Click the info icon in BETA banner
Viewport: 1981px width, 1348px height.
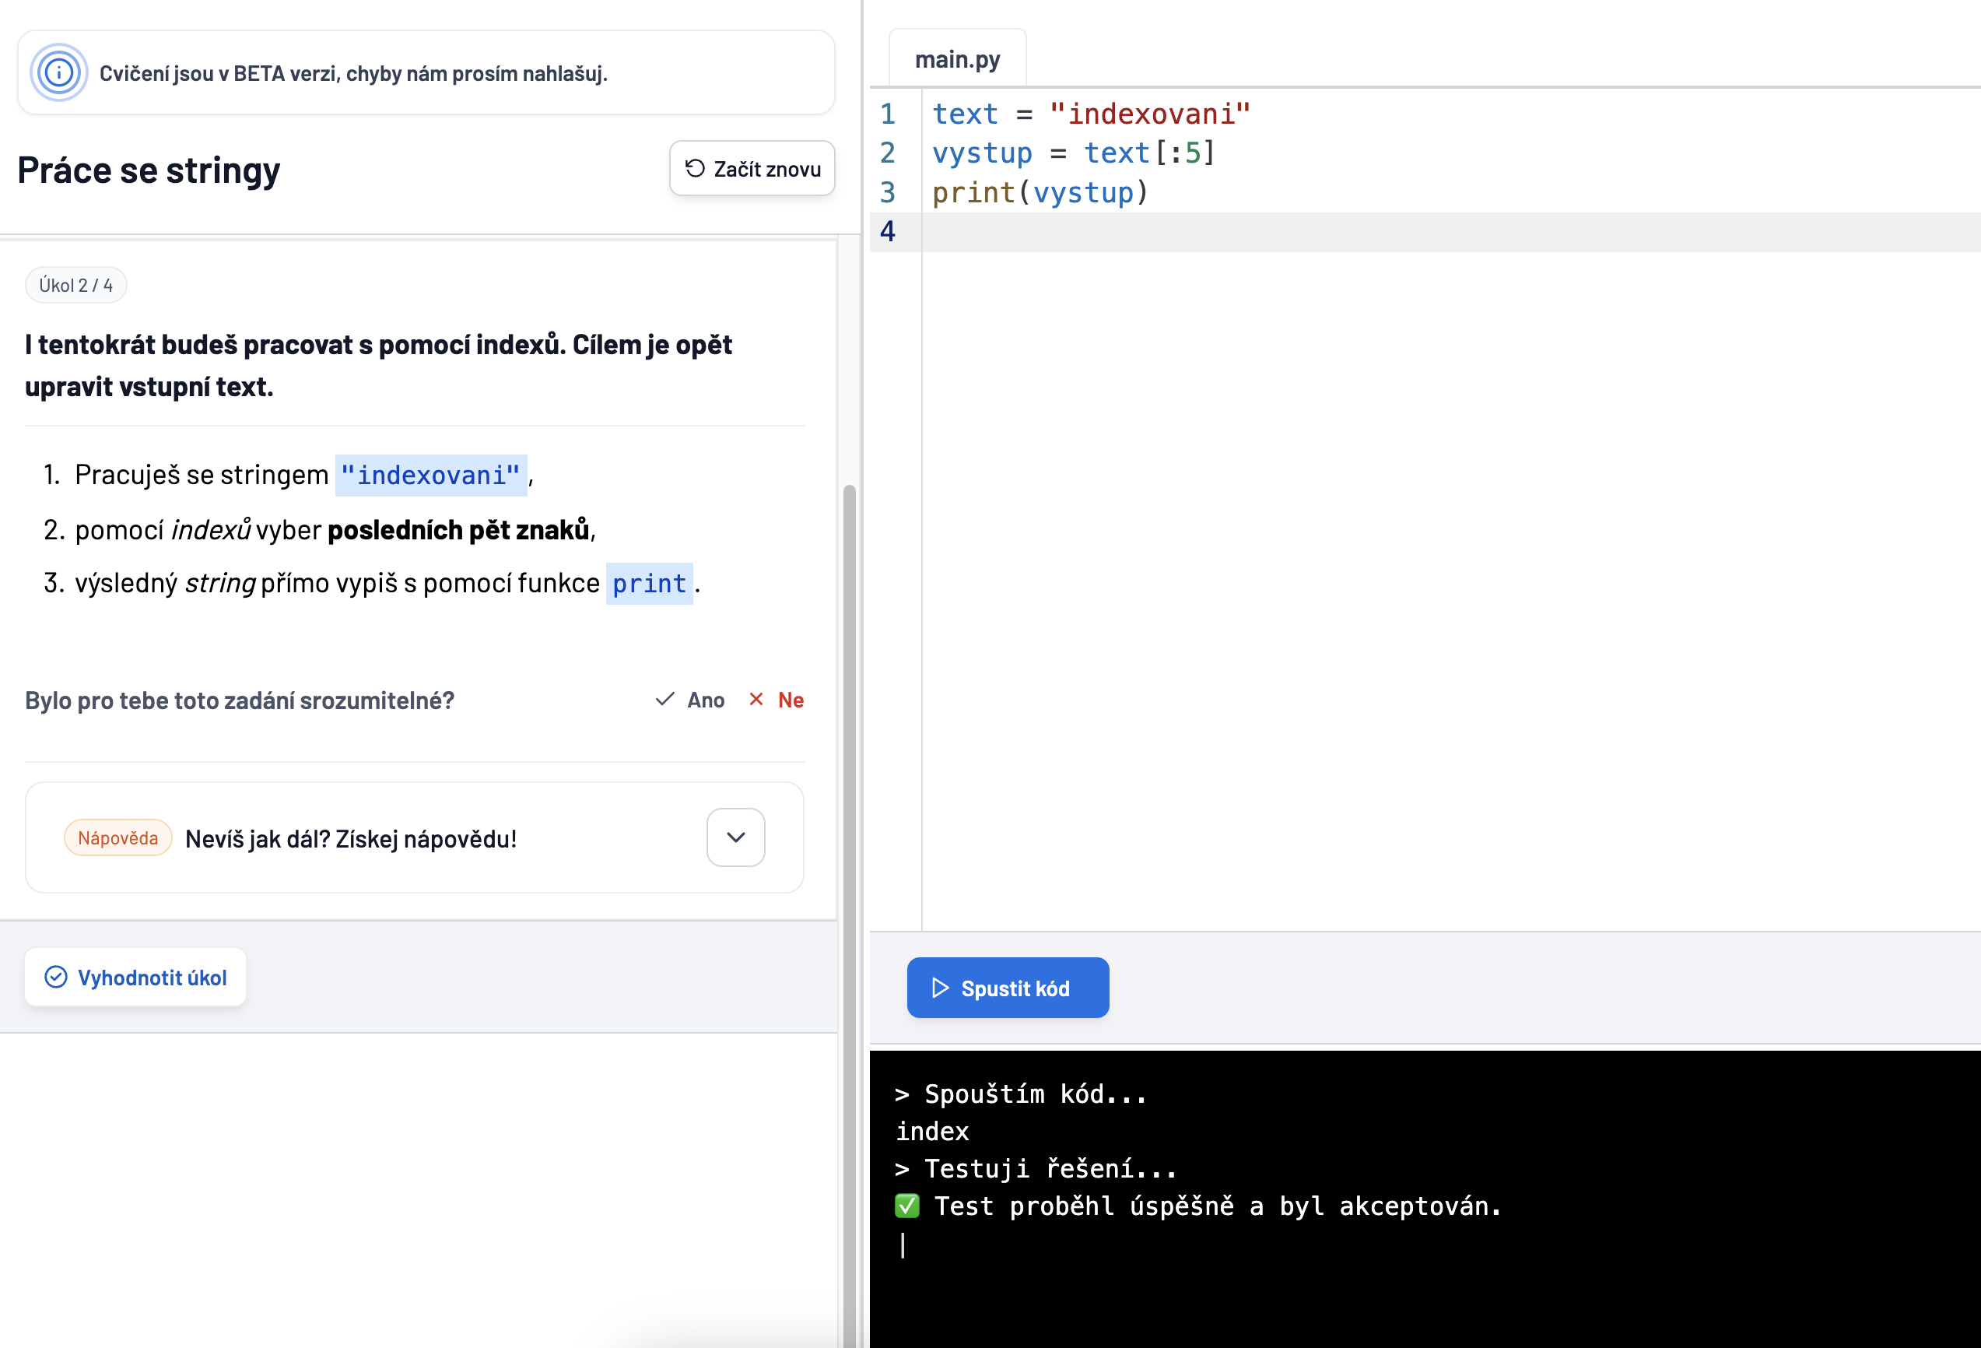click(58, 72)
